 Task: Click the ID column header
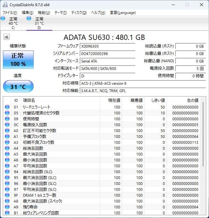16,100
